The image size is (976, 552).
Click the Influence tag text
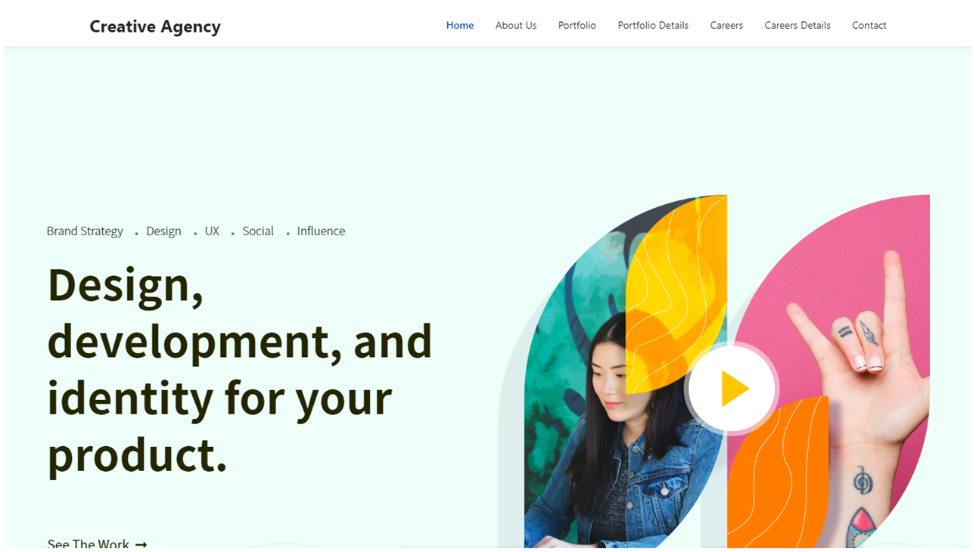click(321, 231)
